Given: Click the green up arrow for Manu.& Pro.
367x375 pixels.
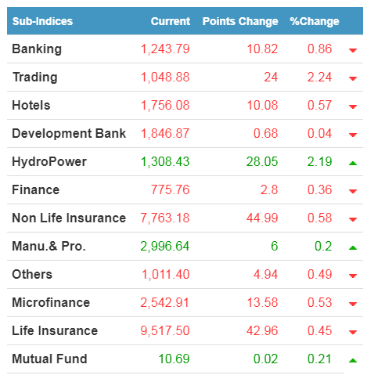Looking at the screenshot, I should 353,247.
